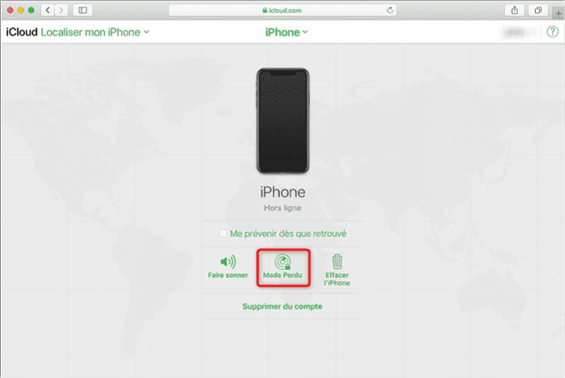This screenshot has height=378, width=565.
Task: Show the Safari sidebar
Action: (82, 10)
